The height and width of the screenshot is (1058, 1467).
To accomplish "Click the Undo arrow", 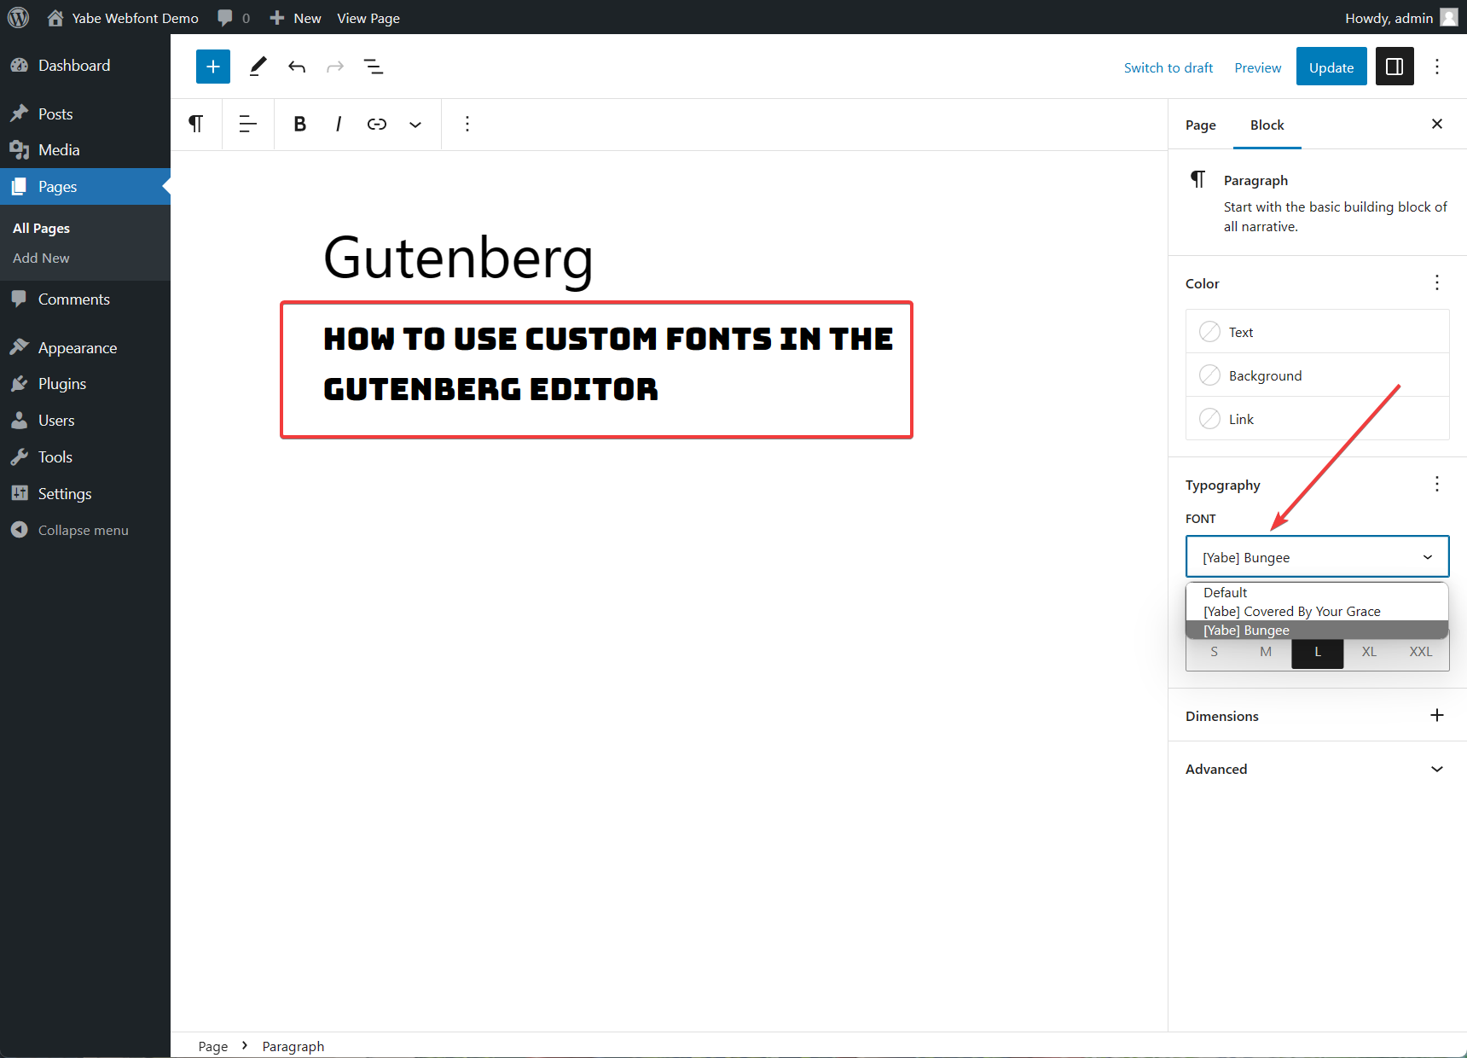I will 297,67.
